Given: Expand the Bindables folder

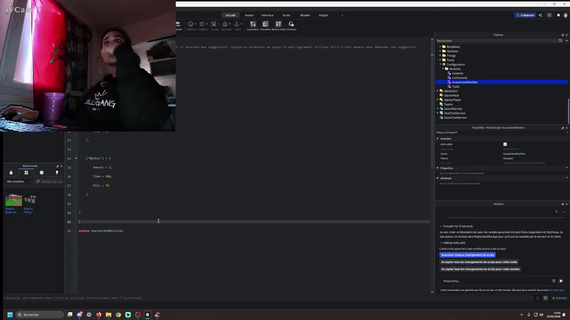Looking at the screenshot, I should [440, 47].
